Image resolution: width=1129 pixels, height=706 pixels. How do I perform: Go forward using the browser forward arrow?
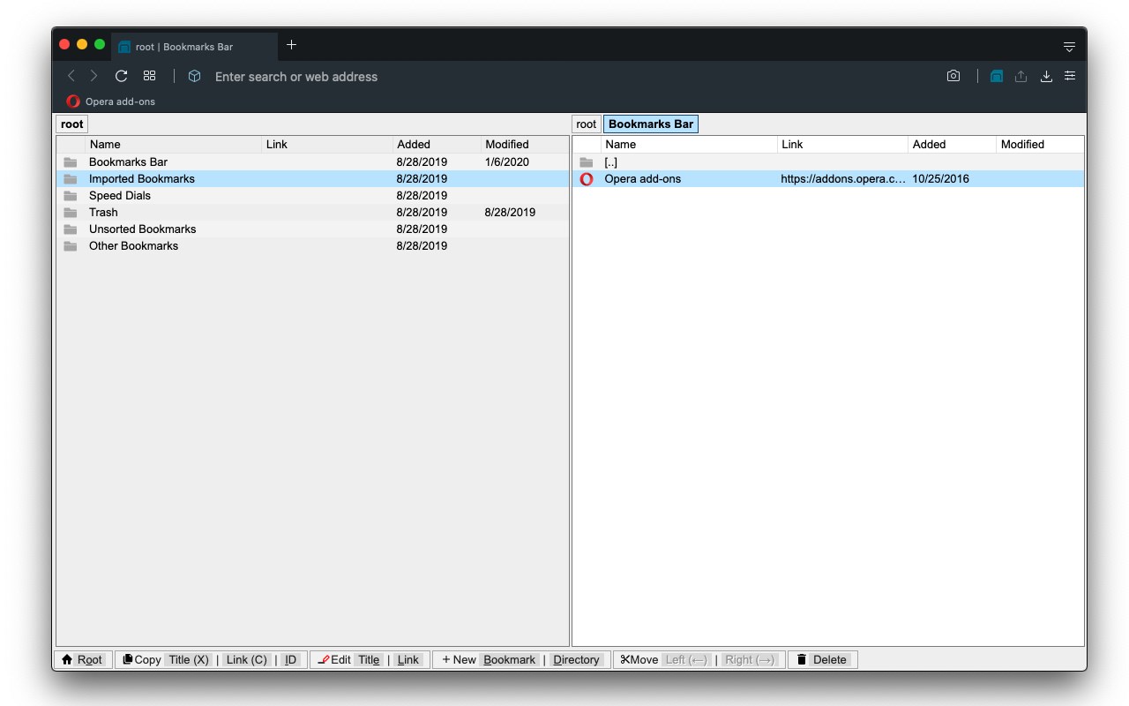tap(93, 76)
